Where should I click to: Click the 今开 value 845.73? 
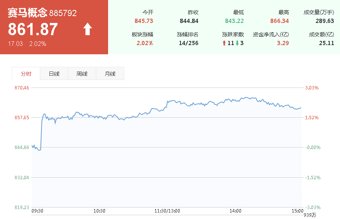pyautogui.click(x=144, y=21)
